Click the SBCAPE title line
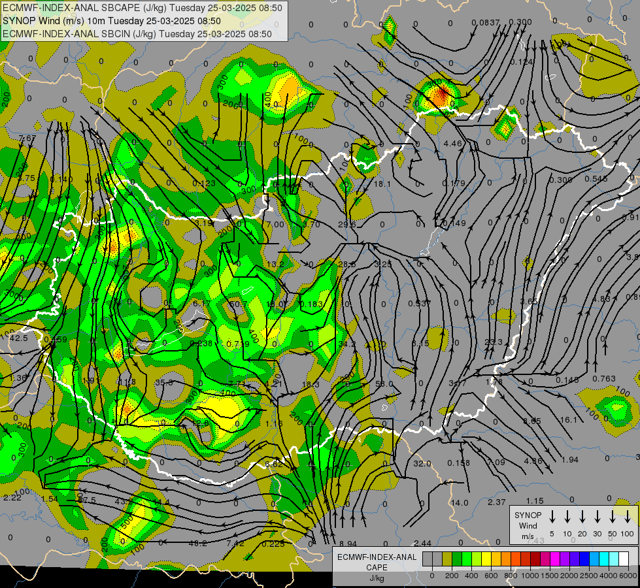The image size is (640, 588). 142,8
